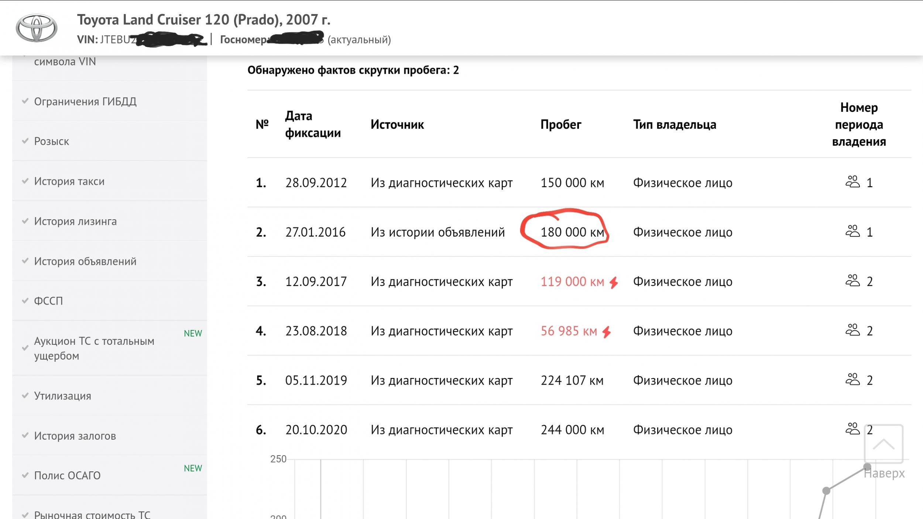Open Полис ОСАГО sidebar item
Screen dimensions: 923x519
[x=109, y=475]
